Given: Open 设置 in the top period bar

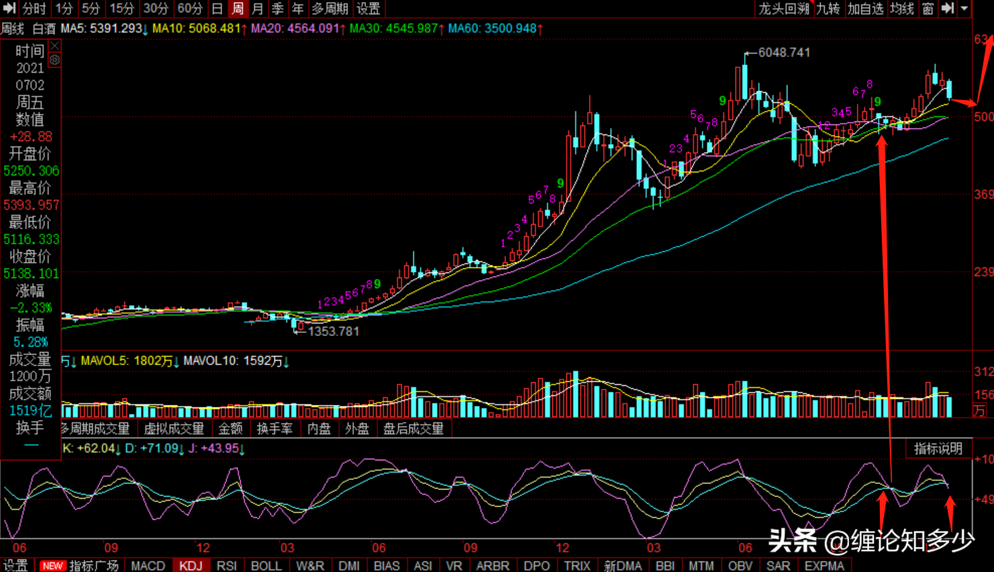Looking at the screenshot, I should (368, 8).
